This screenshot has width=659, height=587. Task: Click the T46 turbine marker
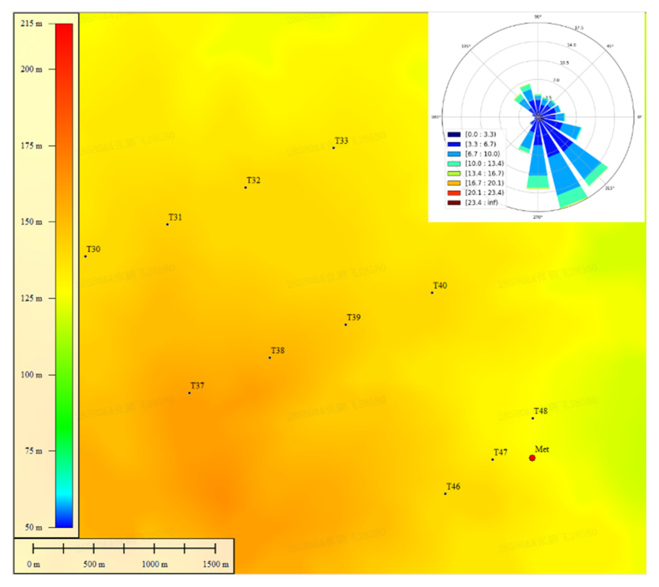click(445, 494)
